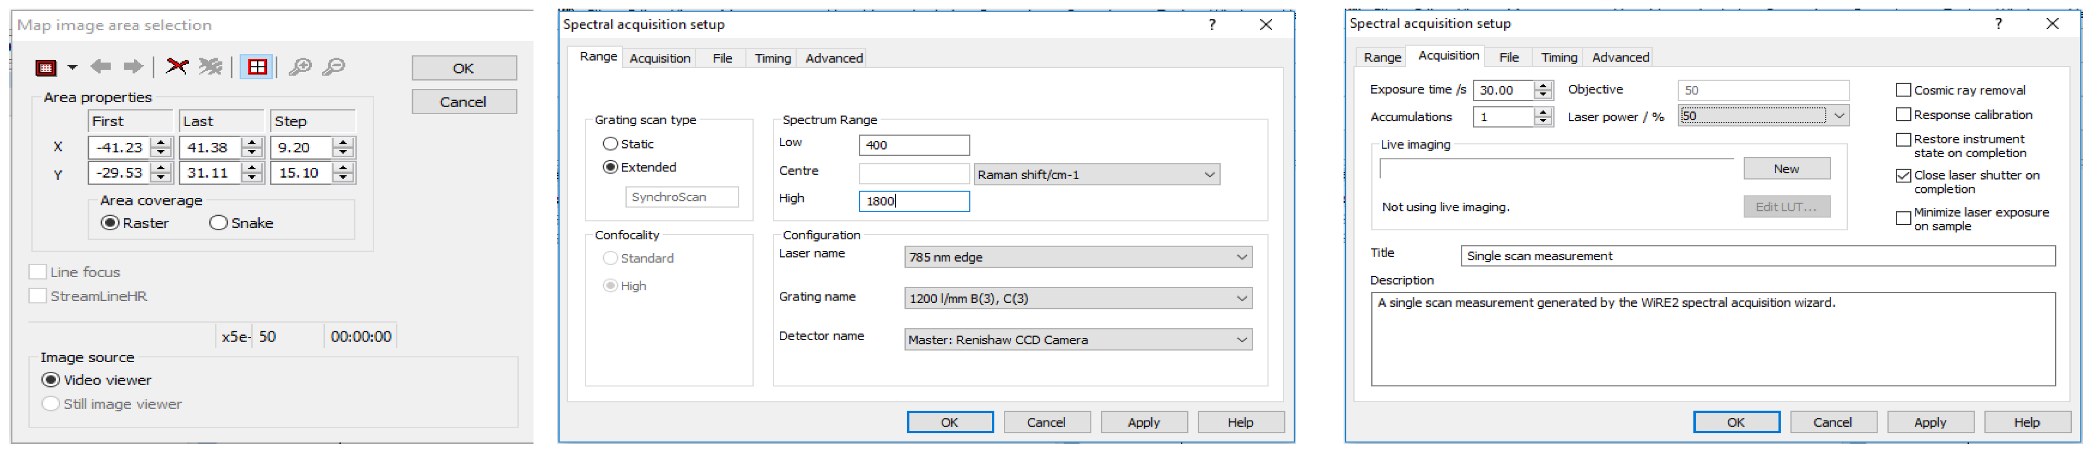Click the left arrow toolbar icon
This screenshot has width=2090, height=452.
point(100,67)
